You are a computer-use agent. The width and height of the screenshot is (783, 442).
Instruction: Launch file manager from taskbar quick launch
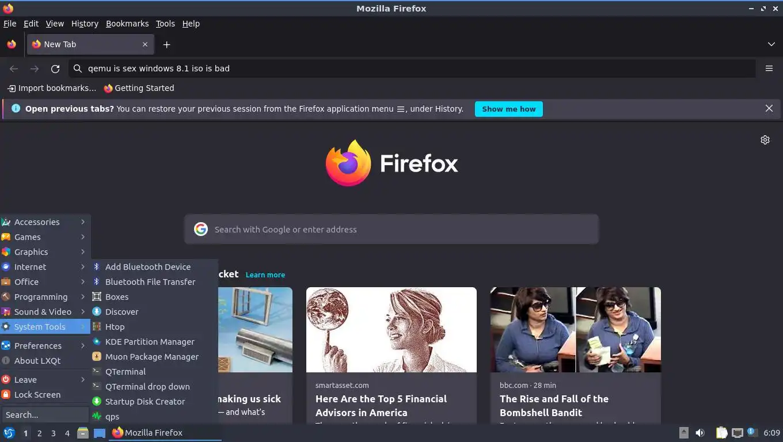coord(83,433)
